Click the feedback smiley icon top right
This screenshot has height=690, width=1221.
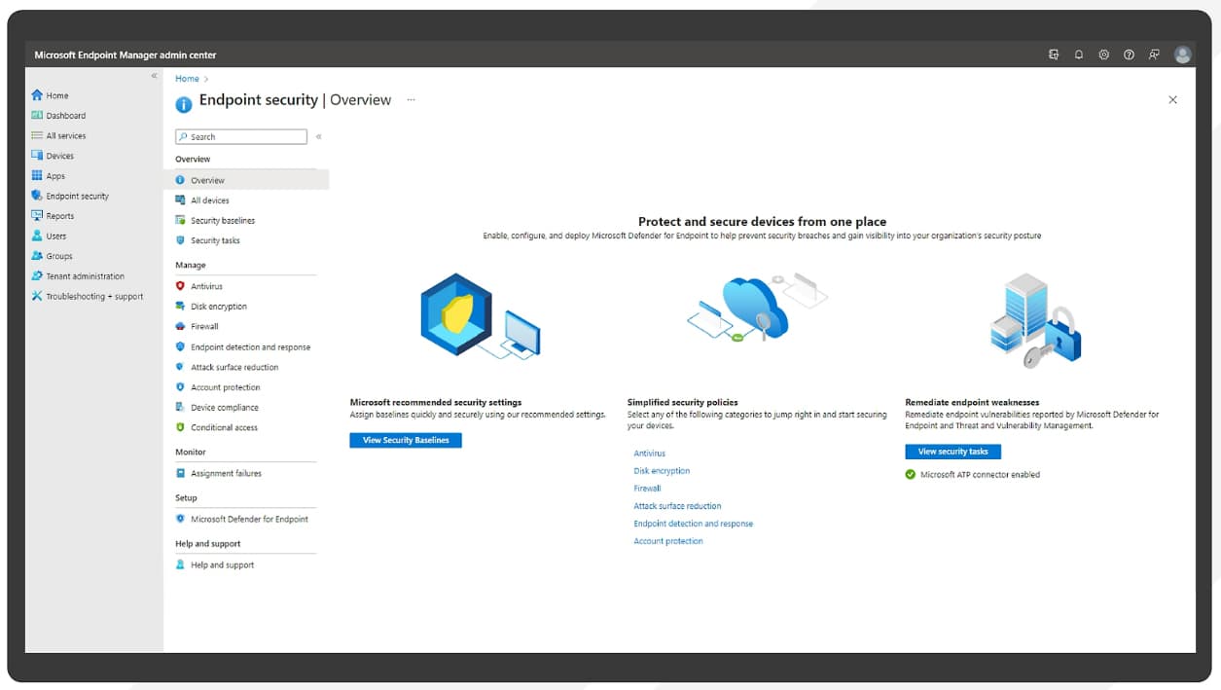point(1154,55)
